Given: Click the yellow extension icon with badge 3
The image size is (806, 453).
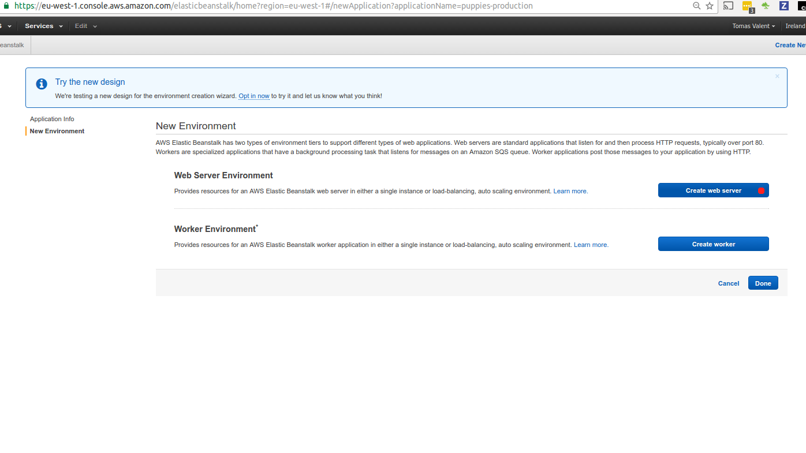Looking at the screenshot, I should point(748,6).
